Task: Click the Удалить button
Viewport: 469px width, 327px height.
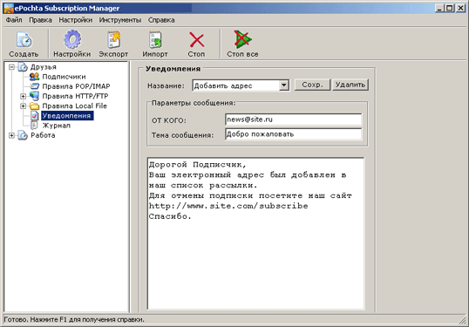Action: pyautogui.click(x=350, y=85)
